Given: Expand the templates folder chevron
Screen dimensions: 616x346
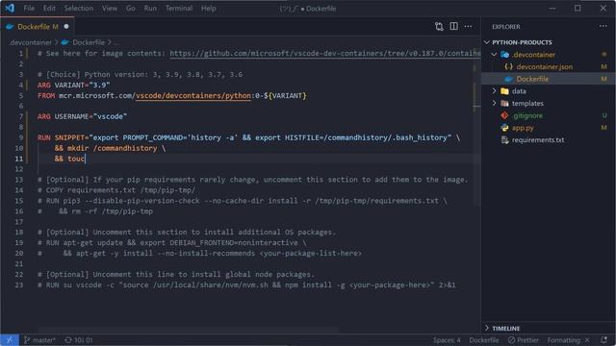Looking at the screenshot, I should click(494, 103).
